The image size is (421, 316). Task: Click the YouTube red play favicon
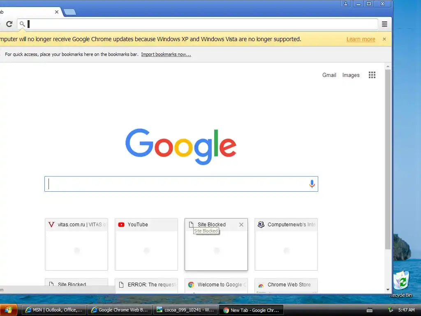click(121, 225)
